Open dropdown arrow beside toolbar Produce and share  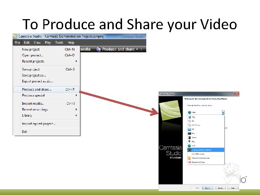[x=137, y=49]
